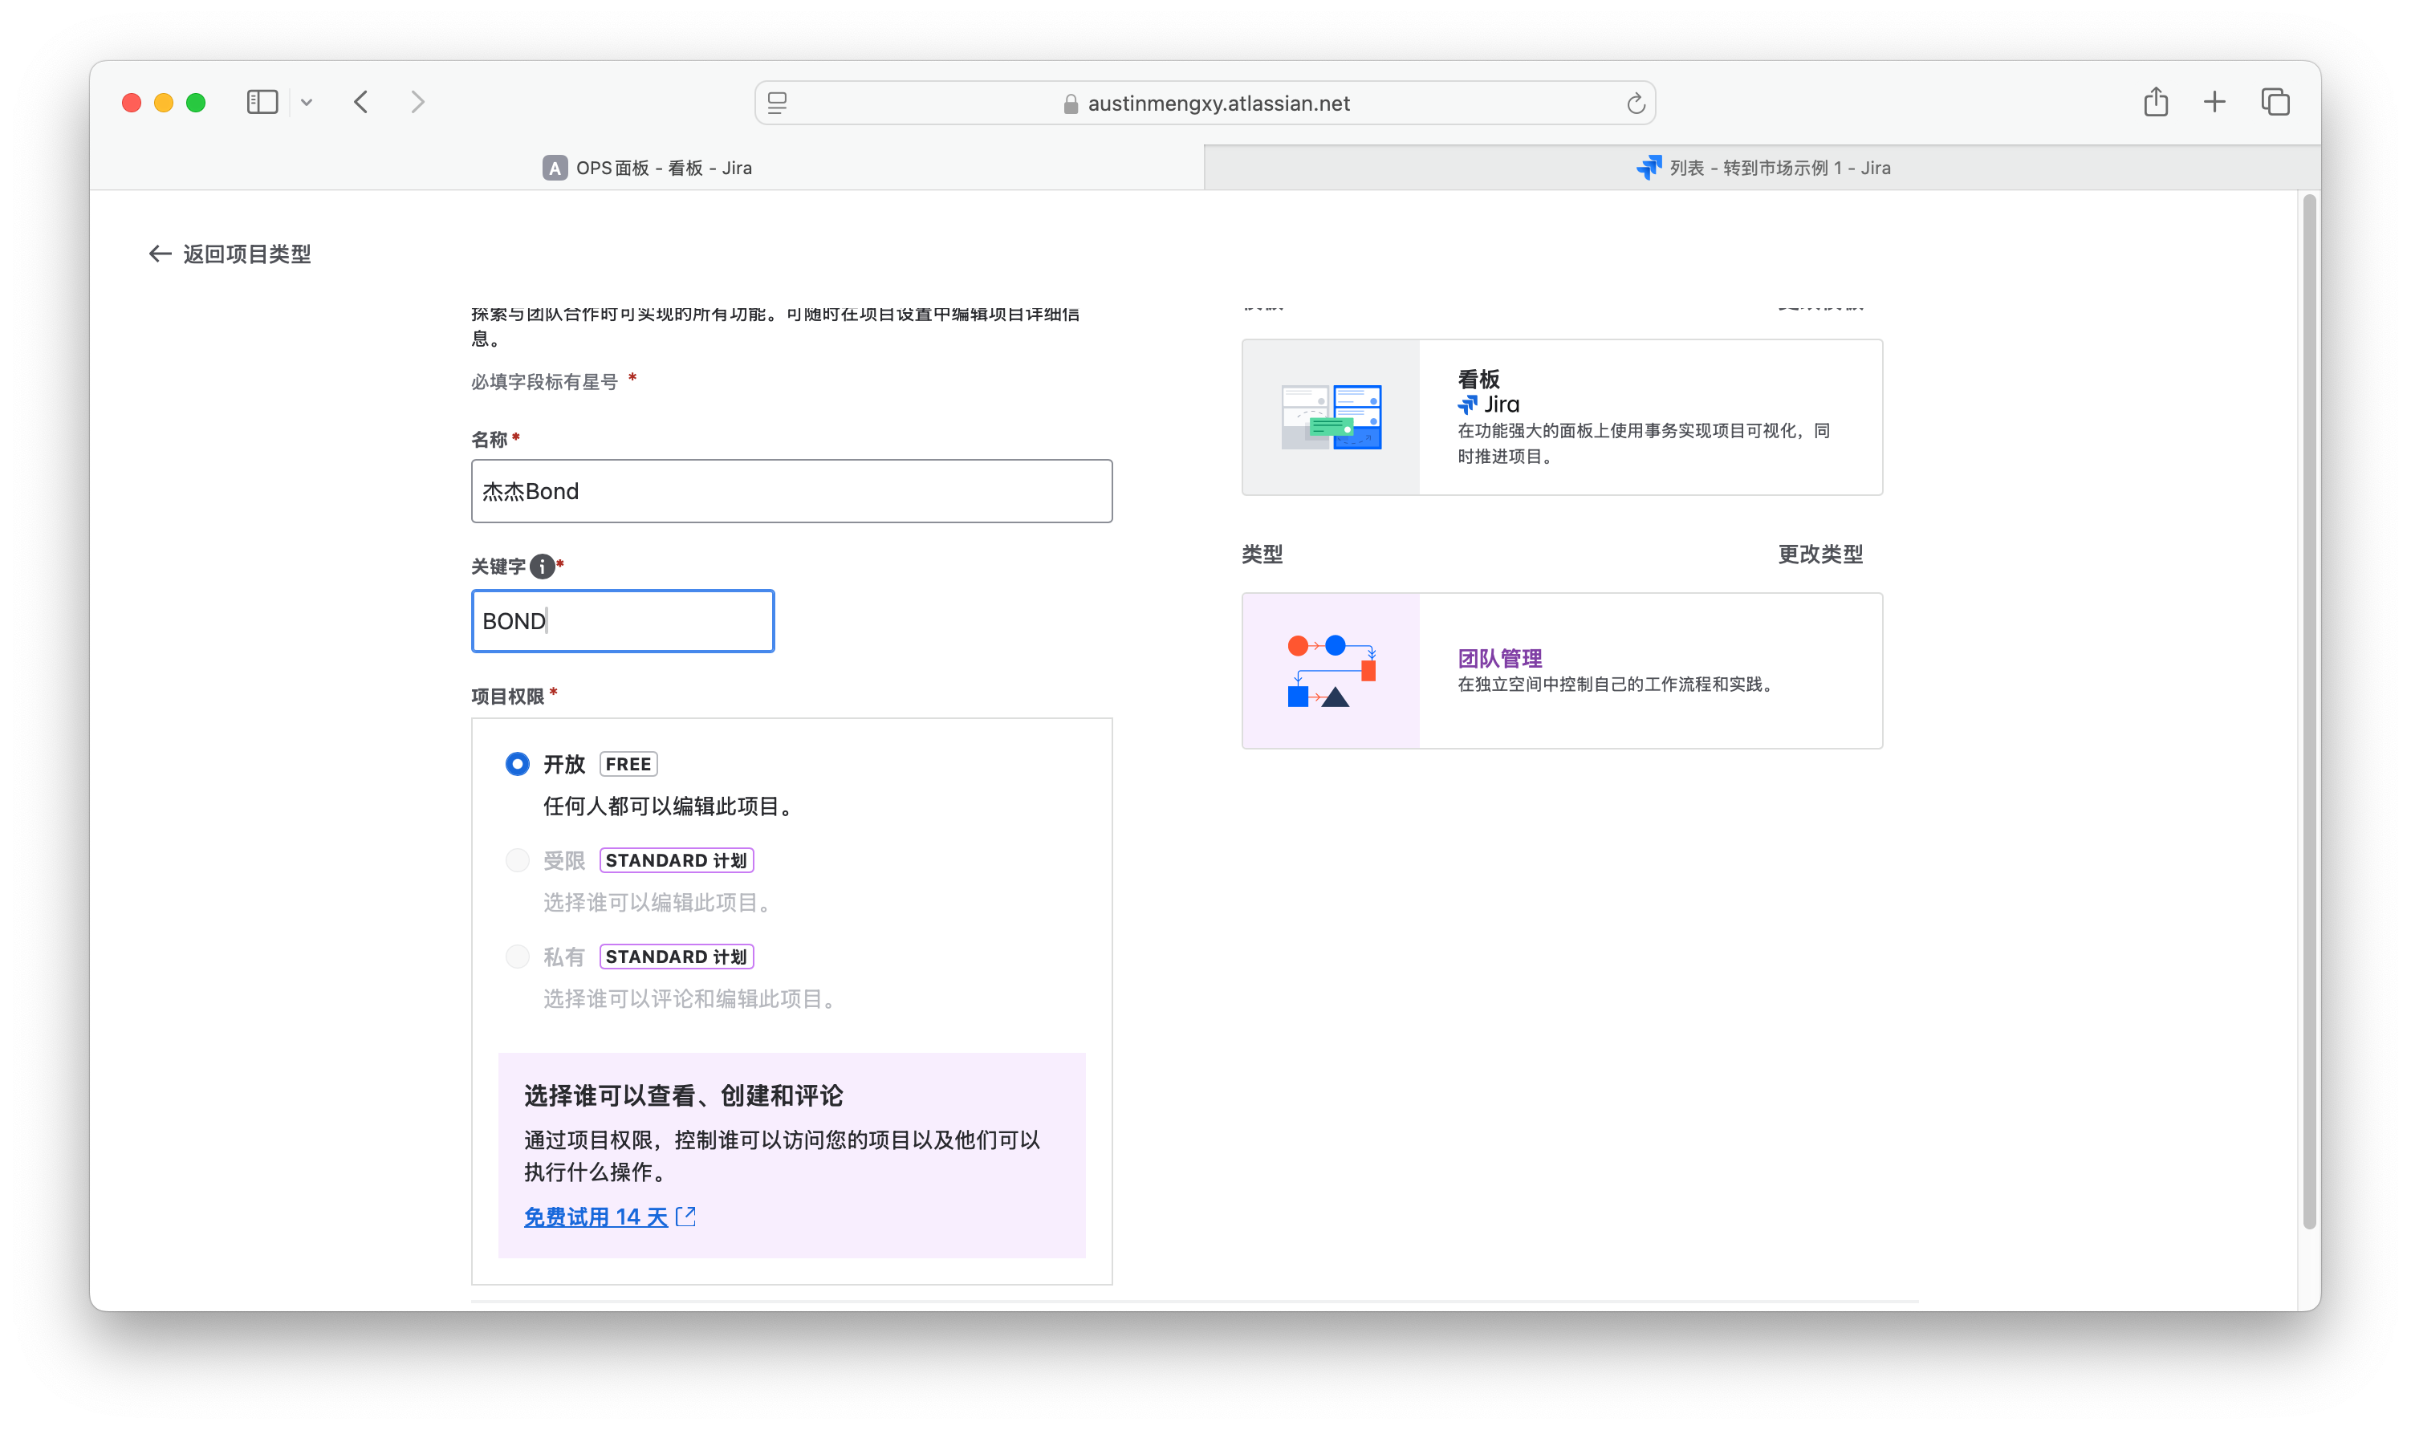Viewport: 2411px width, 1430px height.
Task: Show tab overview icon
Action: coord(2275,102)
